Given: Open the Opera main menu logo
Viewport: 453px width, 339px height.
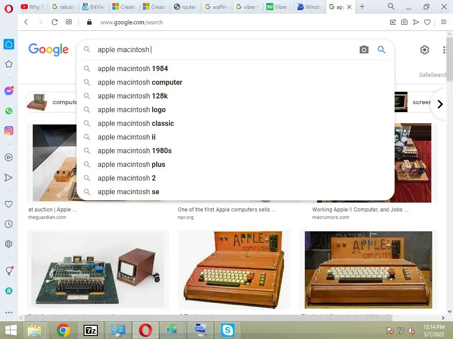Looking at the screenshot, I should (x=9, y=9).
